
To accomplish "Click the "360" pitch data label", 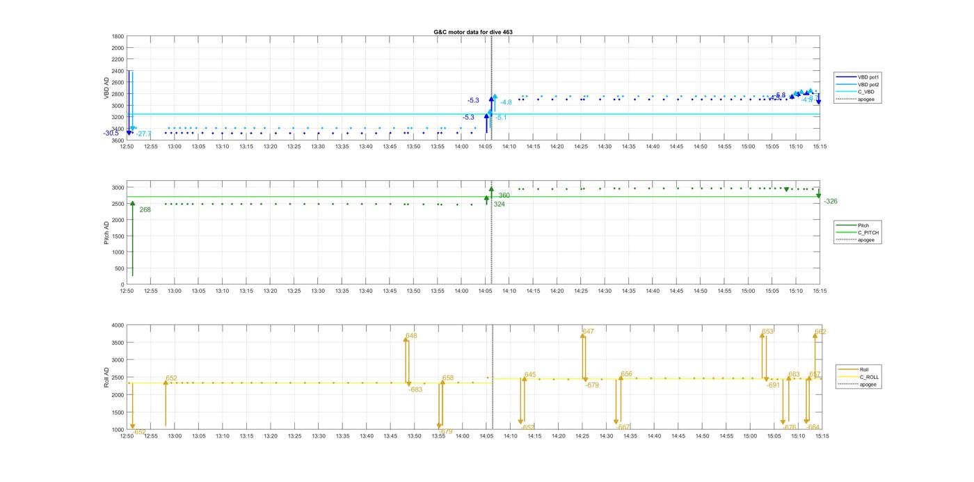I will point(504,195).
